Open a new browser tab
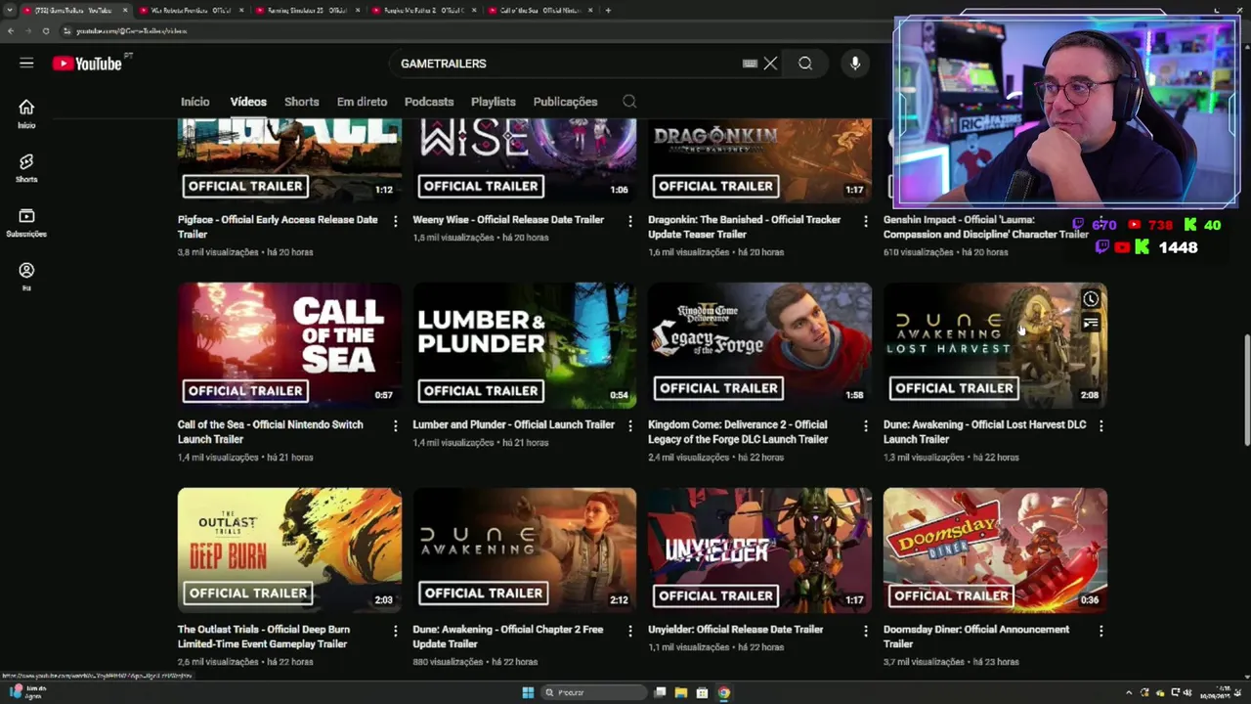1251x704 pixels. 608,10
